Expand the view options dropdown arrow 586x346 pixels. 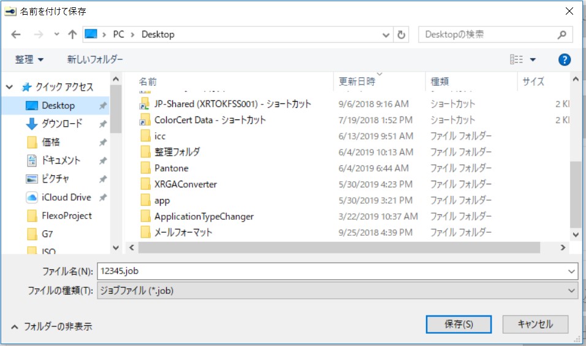point(533,59)
